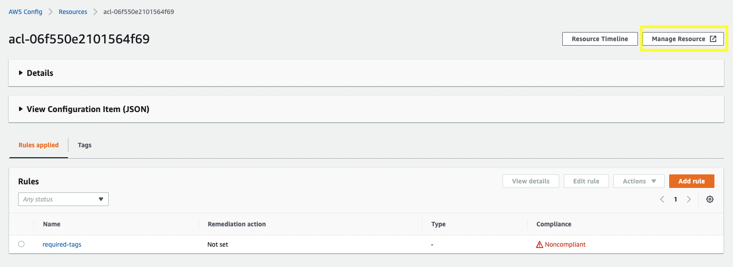Open the required-tags rule link
Image resolution: width=733 pixels, height=267 pixels.
62,244
